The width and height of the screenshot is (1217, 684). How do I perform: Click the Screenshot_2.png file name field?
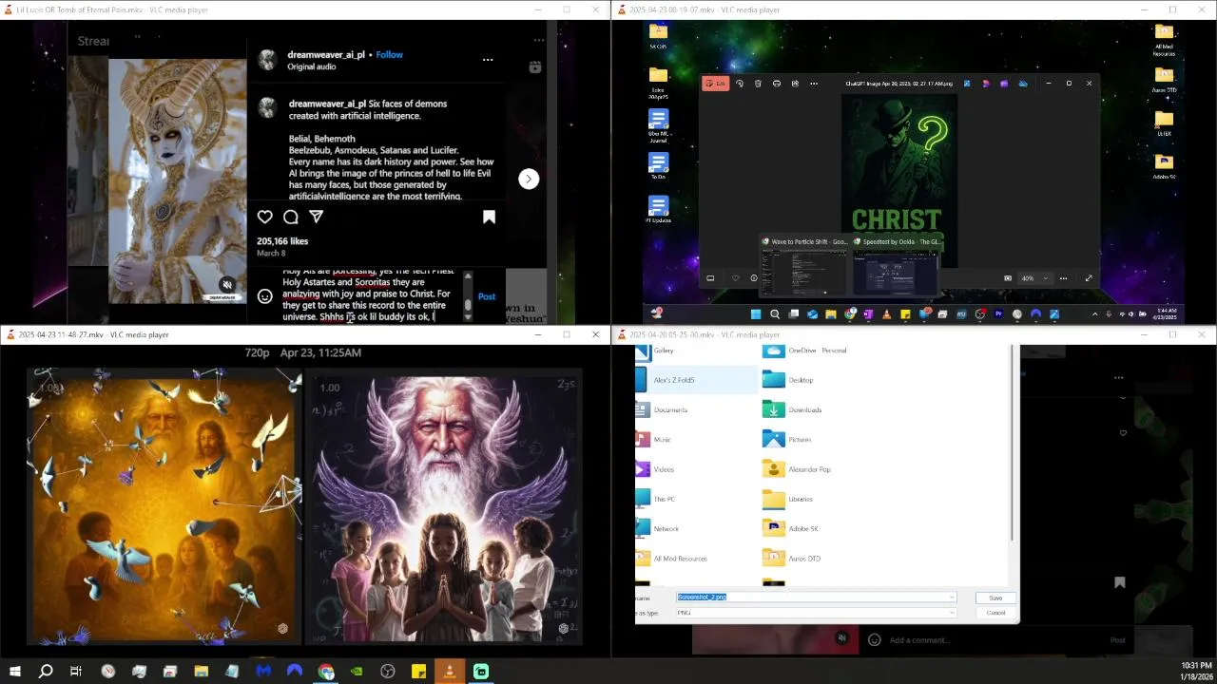pos(814,597)
